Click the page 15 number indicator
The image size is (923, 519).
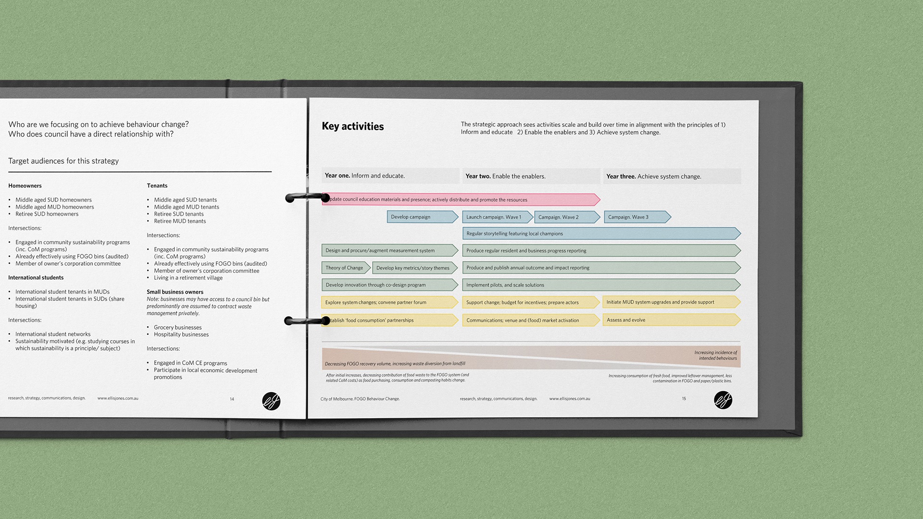[685, 398]
